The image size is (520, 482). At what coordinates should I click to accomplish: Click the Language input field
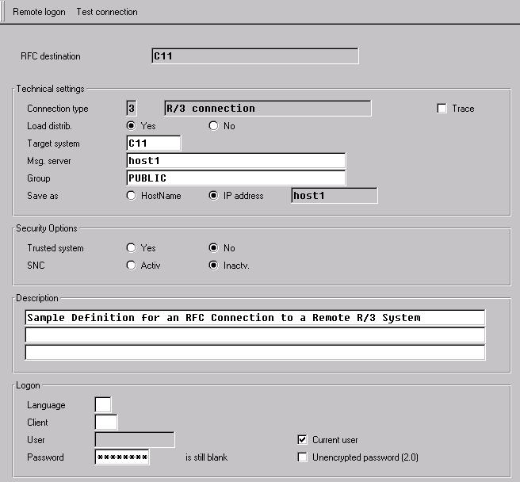103,405
